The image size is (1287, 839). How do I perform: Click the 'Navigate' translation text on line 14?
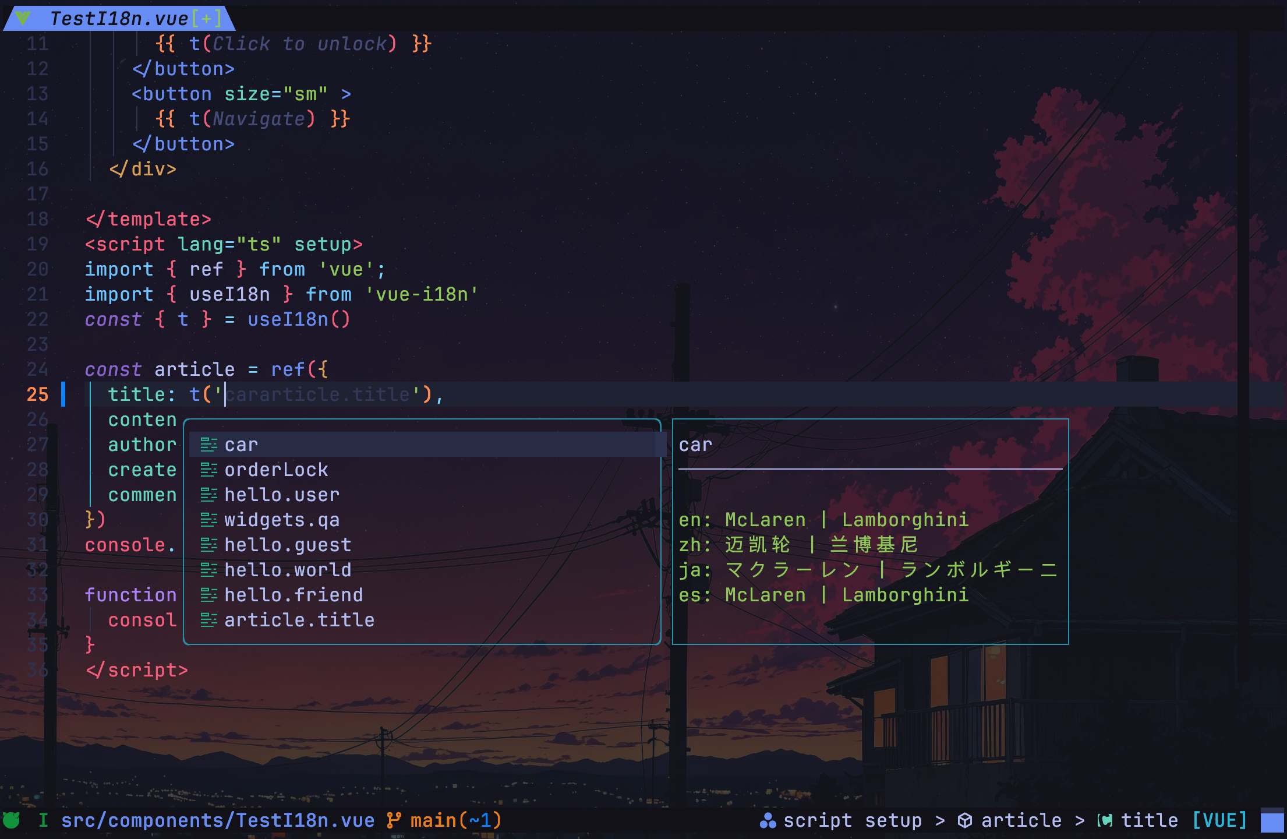(259, 119)
